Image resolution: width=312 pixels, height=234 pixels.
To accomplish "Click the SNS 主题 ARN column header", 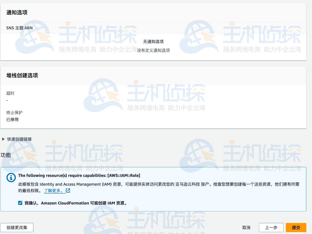I will [x=19, y=28].
